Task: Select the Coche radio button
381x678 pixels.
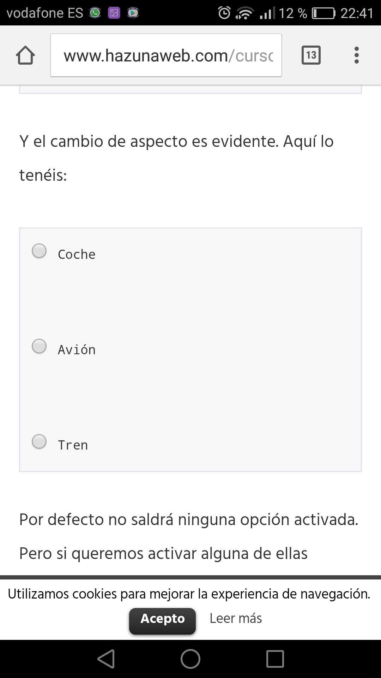Action: pos(39,251)
